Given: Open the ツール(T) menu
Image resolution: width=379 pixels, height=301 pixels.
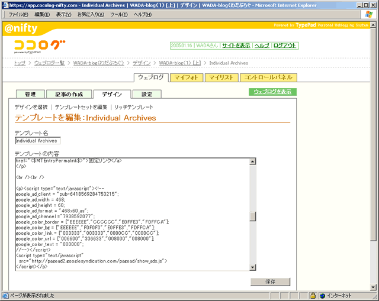Looking at the screenshot, I should 120,14.
